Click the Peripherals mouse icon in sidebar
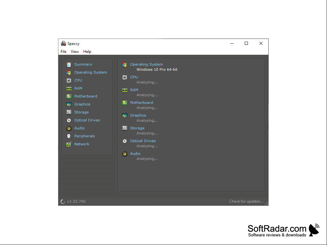This screenshot has height=245, width=327. point(69,136)
